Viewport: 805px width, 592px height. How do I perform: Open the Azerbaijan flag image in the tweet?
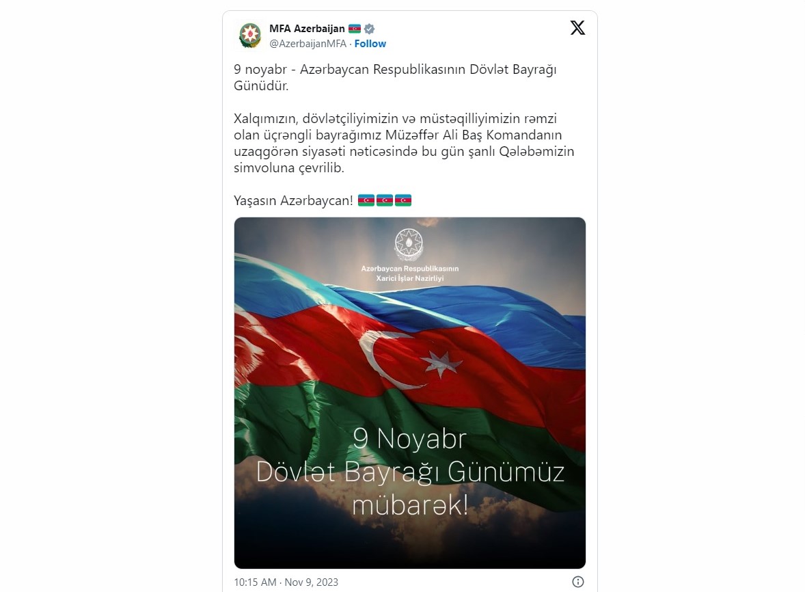point(410,393)
